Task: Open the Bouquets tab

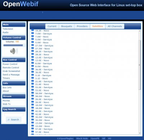Action: [67, 26]
